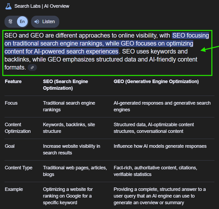
Task: Click 'GEO (Generative Engine Optimization)' header
Action: (156, 81)
